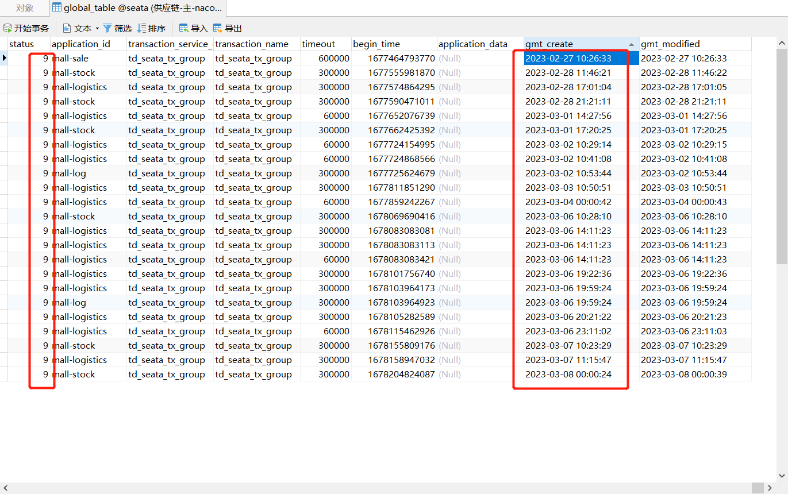This screenshot has width=788, height=494.
Task: Export table data via 导出
Action: [x=227, y=28]
